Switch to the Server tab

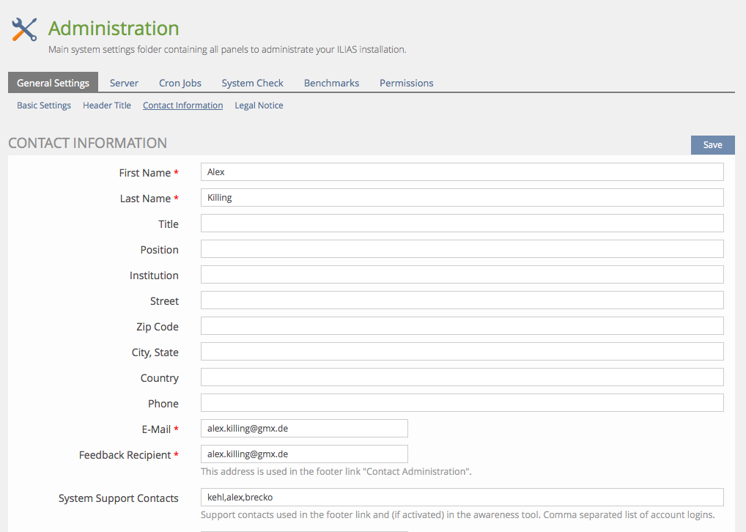124,83
